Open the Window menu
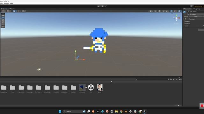This screenshot has width=204, height=114. 6,3
